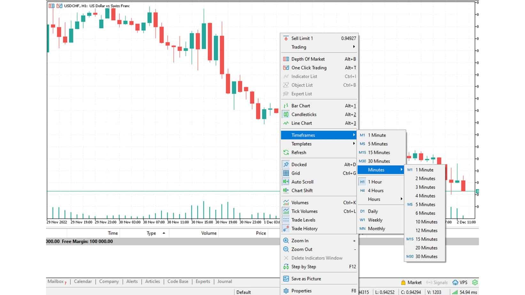Disable the Docked window option
Screen dimensions: 525x295
click(299, 165)
